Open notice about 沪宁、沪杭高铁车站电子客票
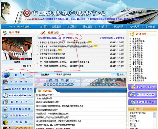 (66, 46)
